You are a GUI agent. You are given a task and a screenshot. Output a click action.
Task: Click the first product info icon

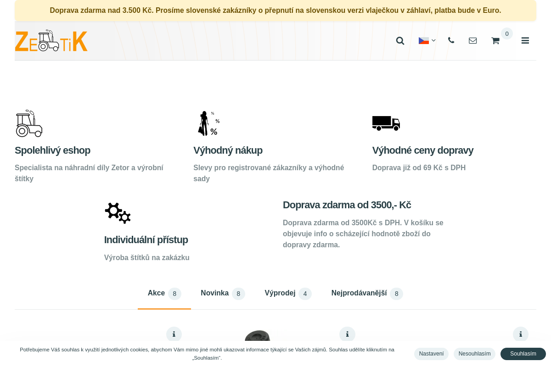click(x=174, y=334)
